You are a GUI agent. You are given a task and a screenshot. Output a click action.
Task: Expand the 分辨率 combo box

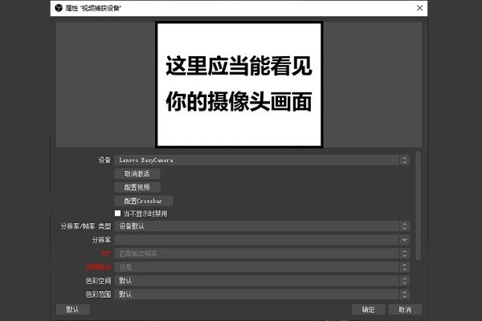click(x=262, y=240)
